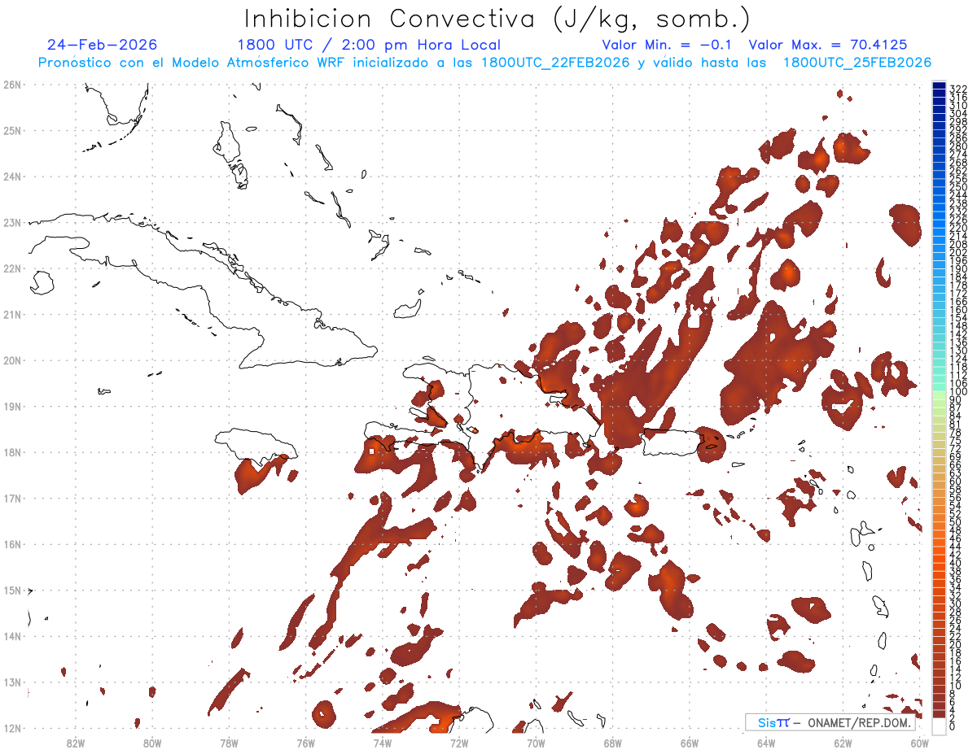
Task: Click the "18N" latitude label
Action: click(11, 452)
